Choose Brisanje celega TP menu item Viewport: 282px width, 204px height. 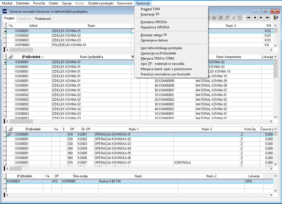[x=154, y=35]
